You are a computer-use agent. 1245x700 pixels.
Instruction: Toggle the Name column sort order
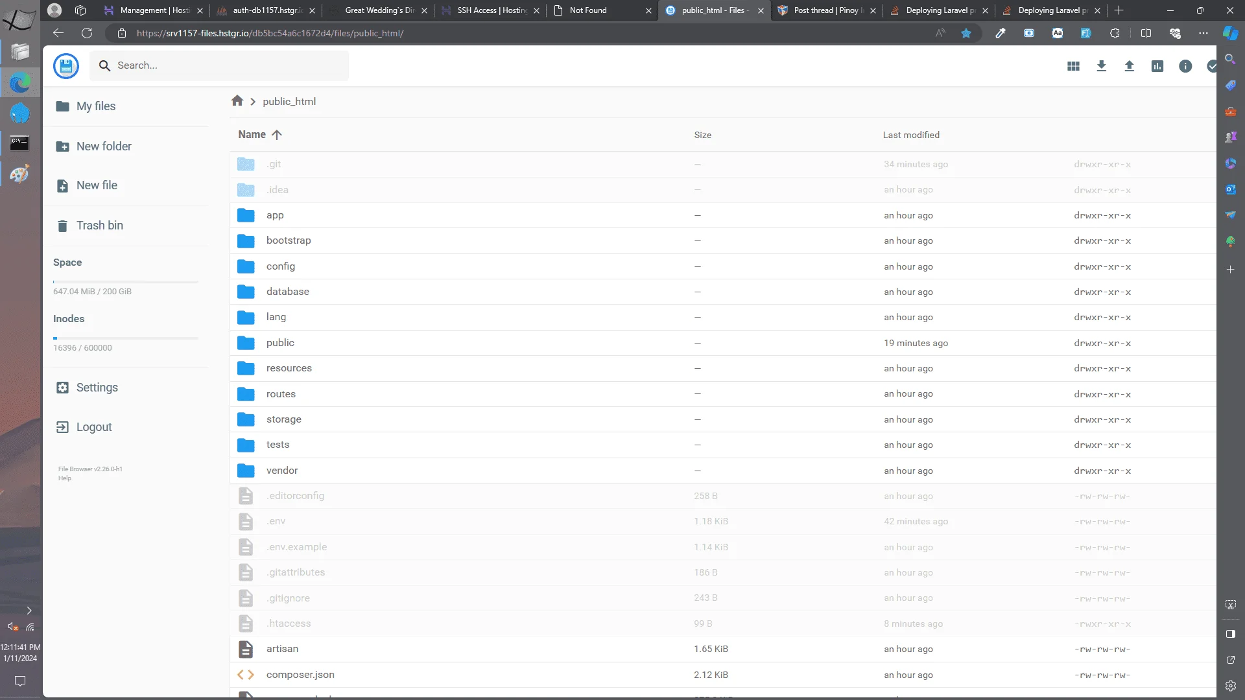pyautogui.click(x=259, y=135)
